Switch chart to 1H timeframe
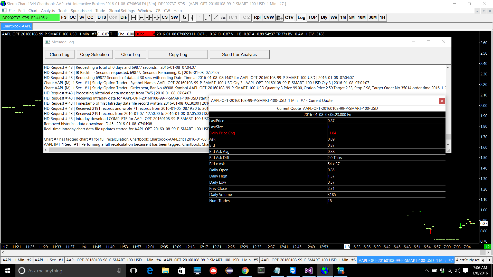Screen dimensions: 493x277 point(382,17)
